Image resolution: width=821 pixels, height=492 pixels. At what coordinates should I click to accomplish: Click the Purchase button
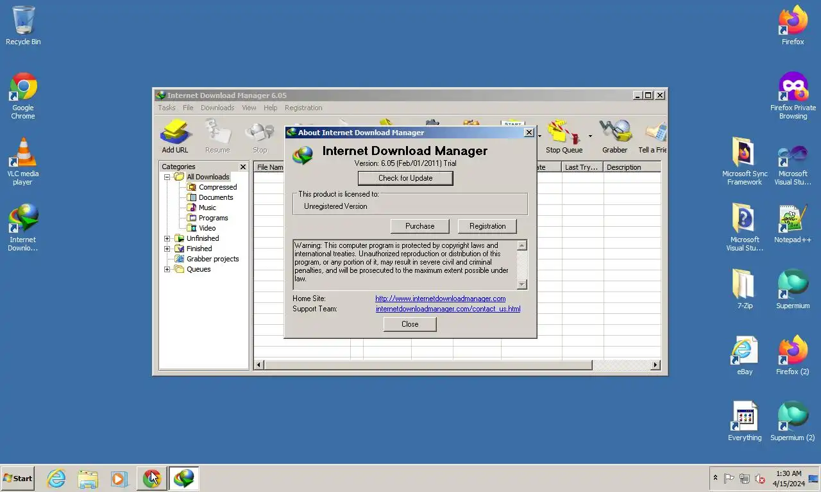[420, 226]
